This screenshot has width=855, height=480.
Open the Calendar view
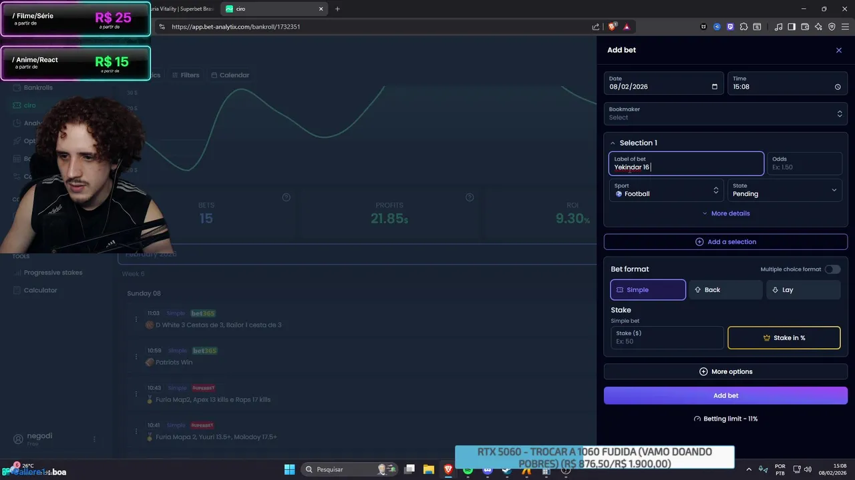tap(230, 75)
